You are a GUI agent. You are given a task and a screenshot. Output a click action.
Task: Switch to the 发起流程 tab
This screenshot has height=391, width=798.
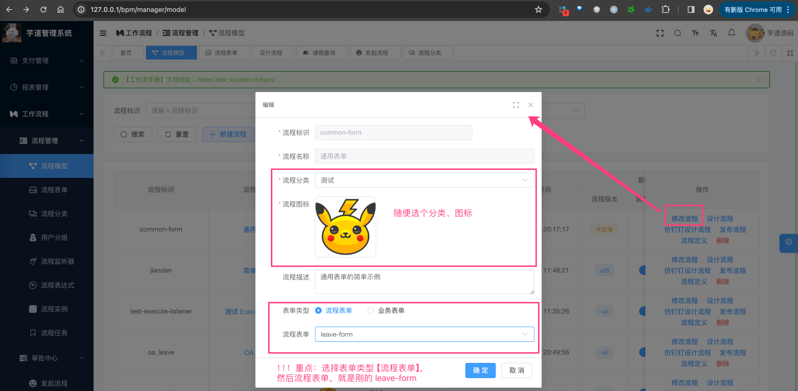point(372,53)
